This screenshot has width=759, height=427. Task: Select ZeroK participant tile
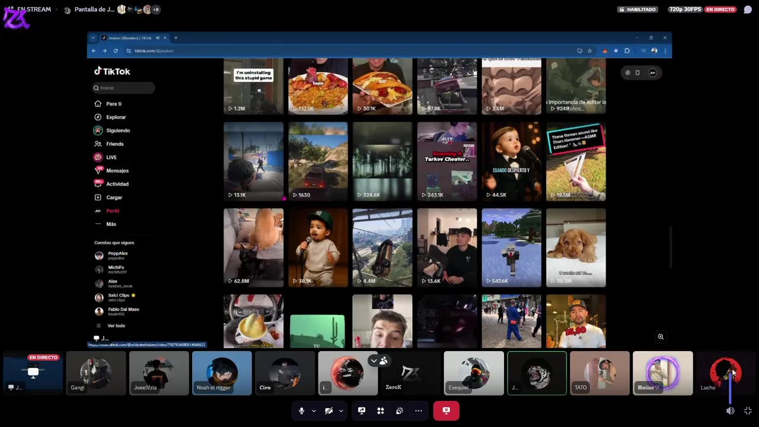[410, 373]
